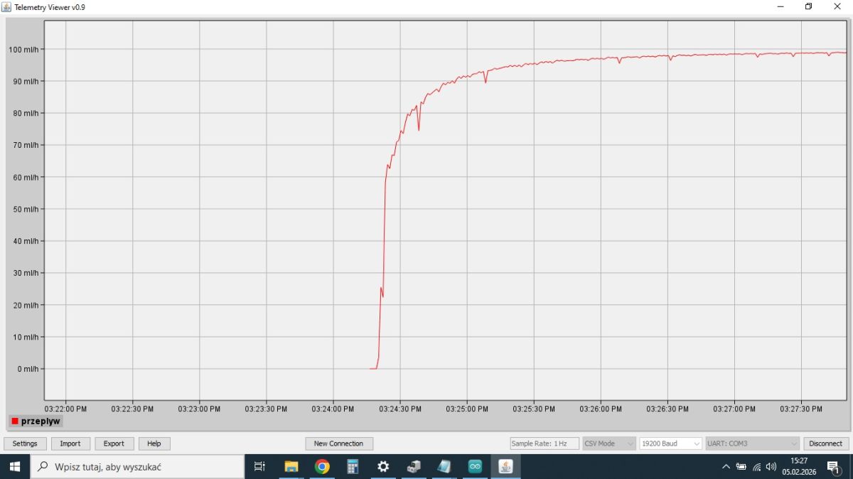The height and width of the screenshot is (479, 853).
Task: Restore down the Telemetry Viewer window
Action: click(x=808, y=6)
